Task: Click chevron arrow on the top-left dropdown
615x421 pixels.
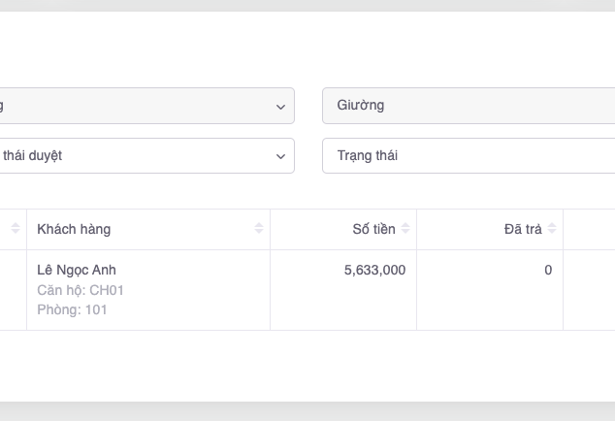Action: (280, 107)
